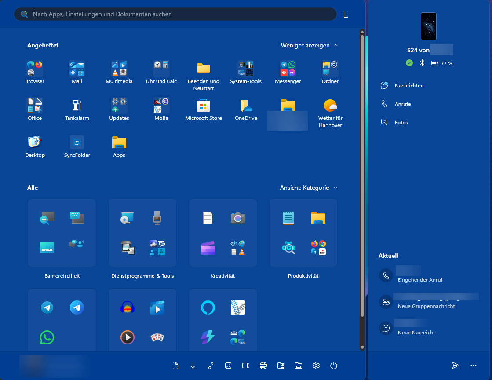Open Settings gear in bottom bar
This screenshot has height=380, width=492.
[x=316, y=366]
